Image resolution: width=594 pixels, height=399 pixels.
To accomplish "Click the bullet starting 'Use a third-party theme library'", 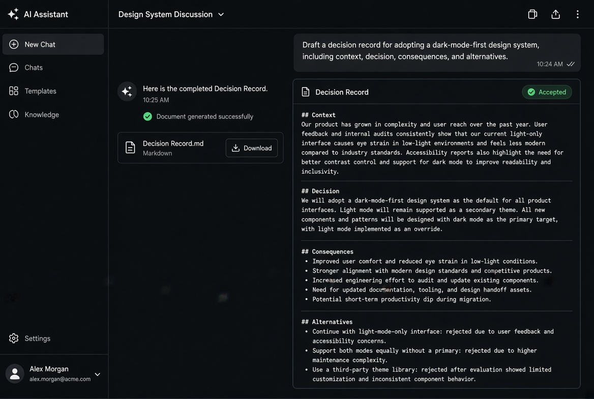I will tap(432, 375).
